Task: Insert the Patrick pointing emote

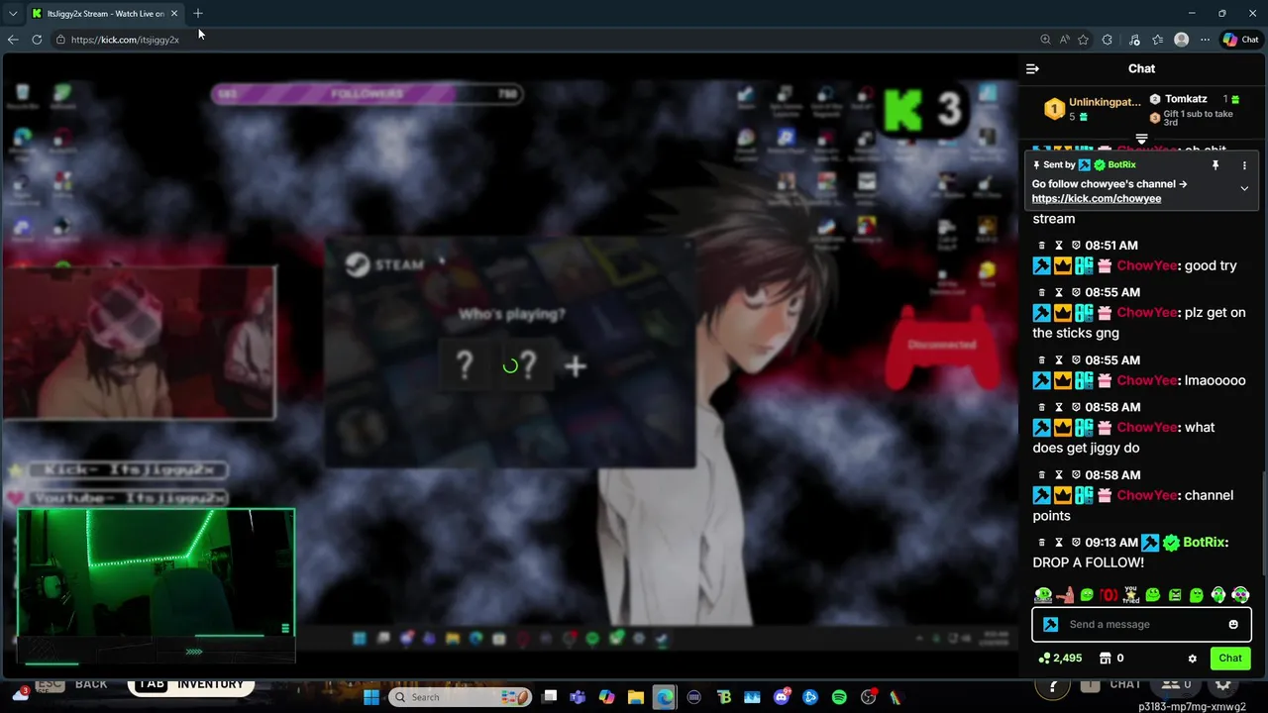Action: pyautogui.click(x=1065, y=595)
